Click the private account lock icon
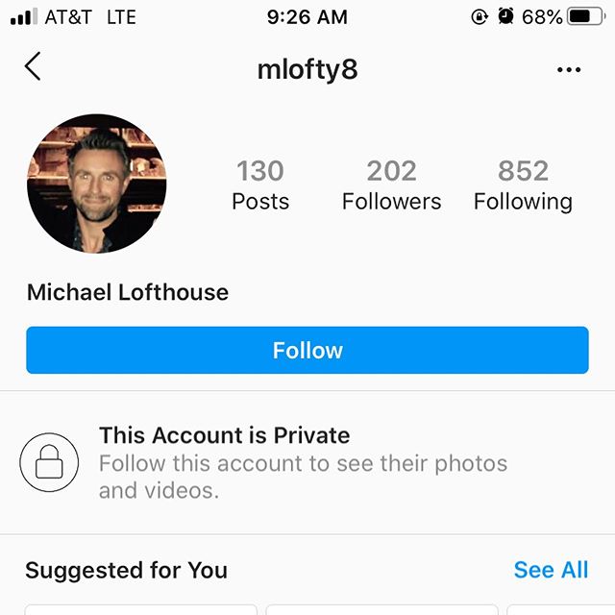615x615 pixels. point(49,462)
